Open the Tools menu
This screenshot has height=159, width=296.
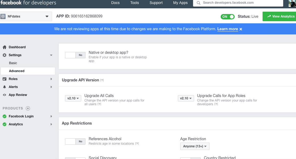pos(134,3)
